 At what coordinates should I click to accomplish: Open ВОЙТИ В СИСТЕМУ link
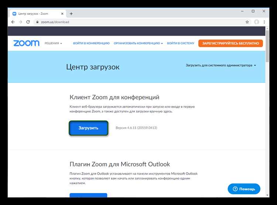click(x=181, y=43)
